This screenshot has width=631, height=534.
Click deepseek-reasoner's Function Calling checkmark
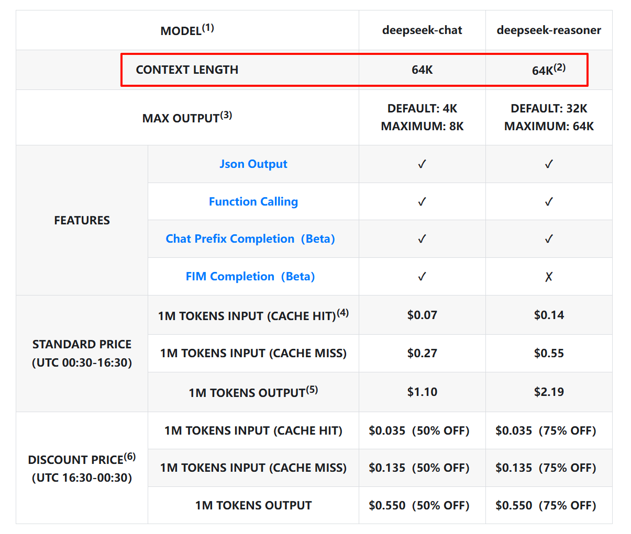[x=549, y=202]
